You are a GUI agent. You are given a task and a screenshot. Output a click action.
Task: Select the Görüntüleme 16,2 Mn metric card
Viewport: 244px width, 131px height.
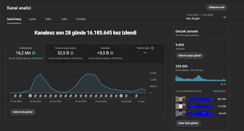26,53
